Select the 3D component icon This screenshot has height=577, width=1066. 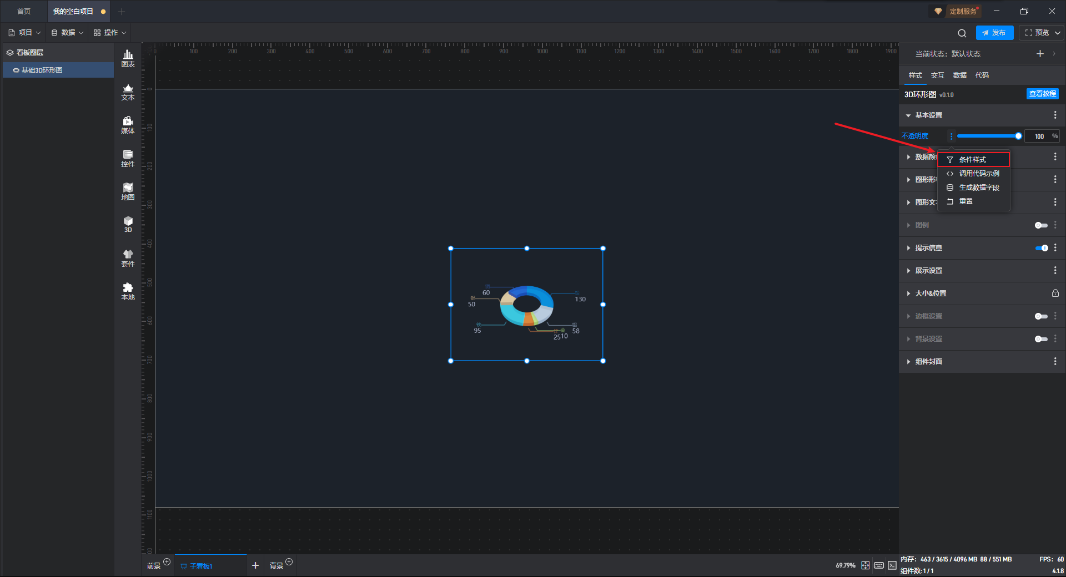(x=128, y=225)
